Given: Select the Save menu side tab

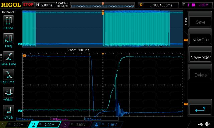Looking at the screenshot, I should 186,21.
